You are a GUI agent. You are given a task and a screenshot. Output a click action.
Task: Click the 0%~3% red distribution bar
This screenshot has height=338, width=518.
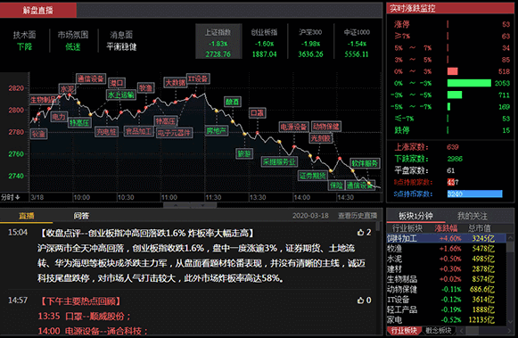453,71
